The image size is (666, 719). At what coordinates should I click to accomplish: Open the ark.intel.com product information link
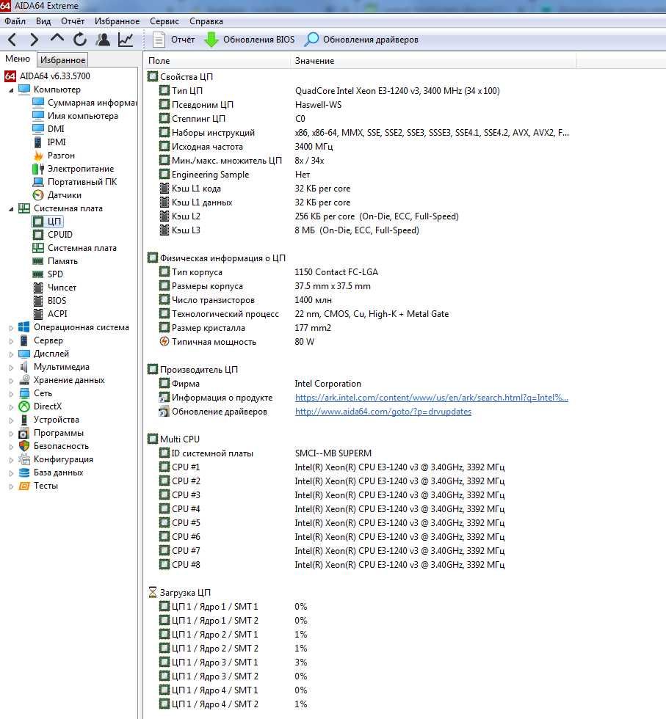click(x=432, y=398)
